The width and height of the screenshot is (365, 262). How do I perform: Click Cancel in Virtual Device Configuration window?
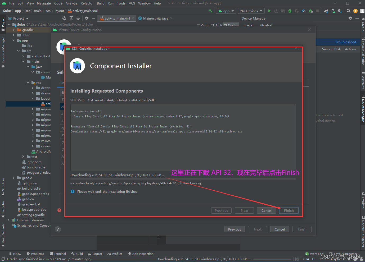[280, 229]
